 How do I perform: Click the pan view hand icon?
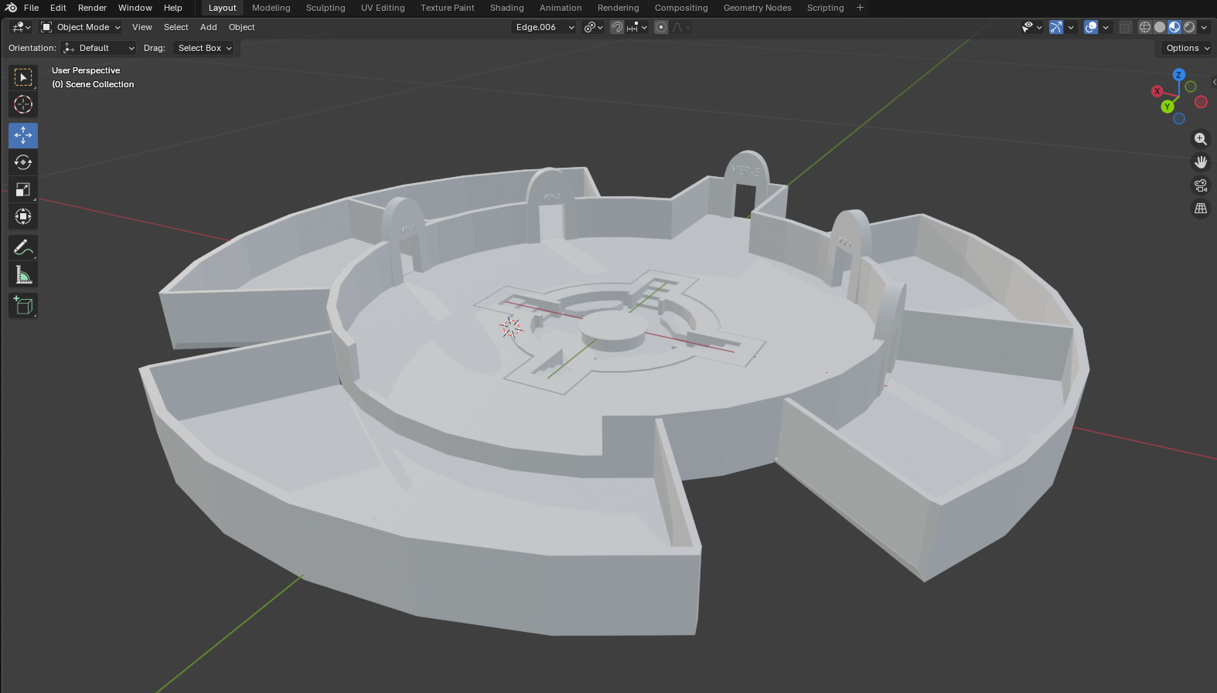coord(1200,162)
